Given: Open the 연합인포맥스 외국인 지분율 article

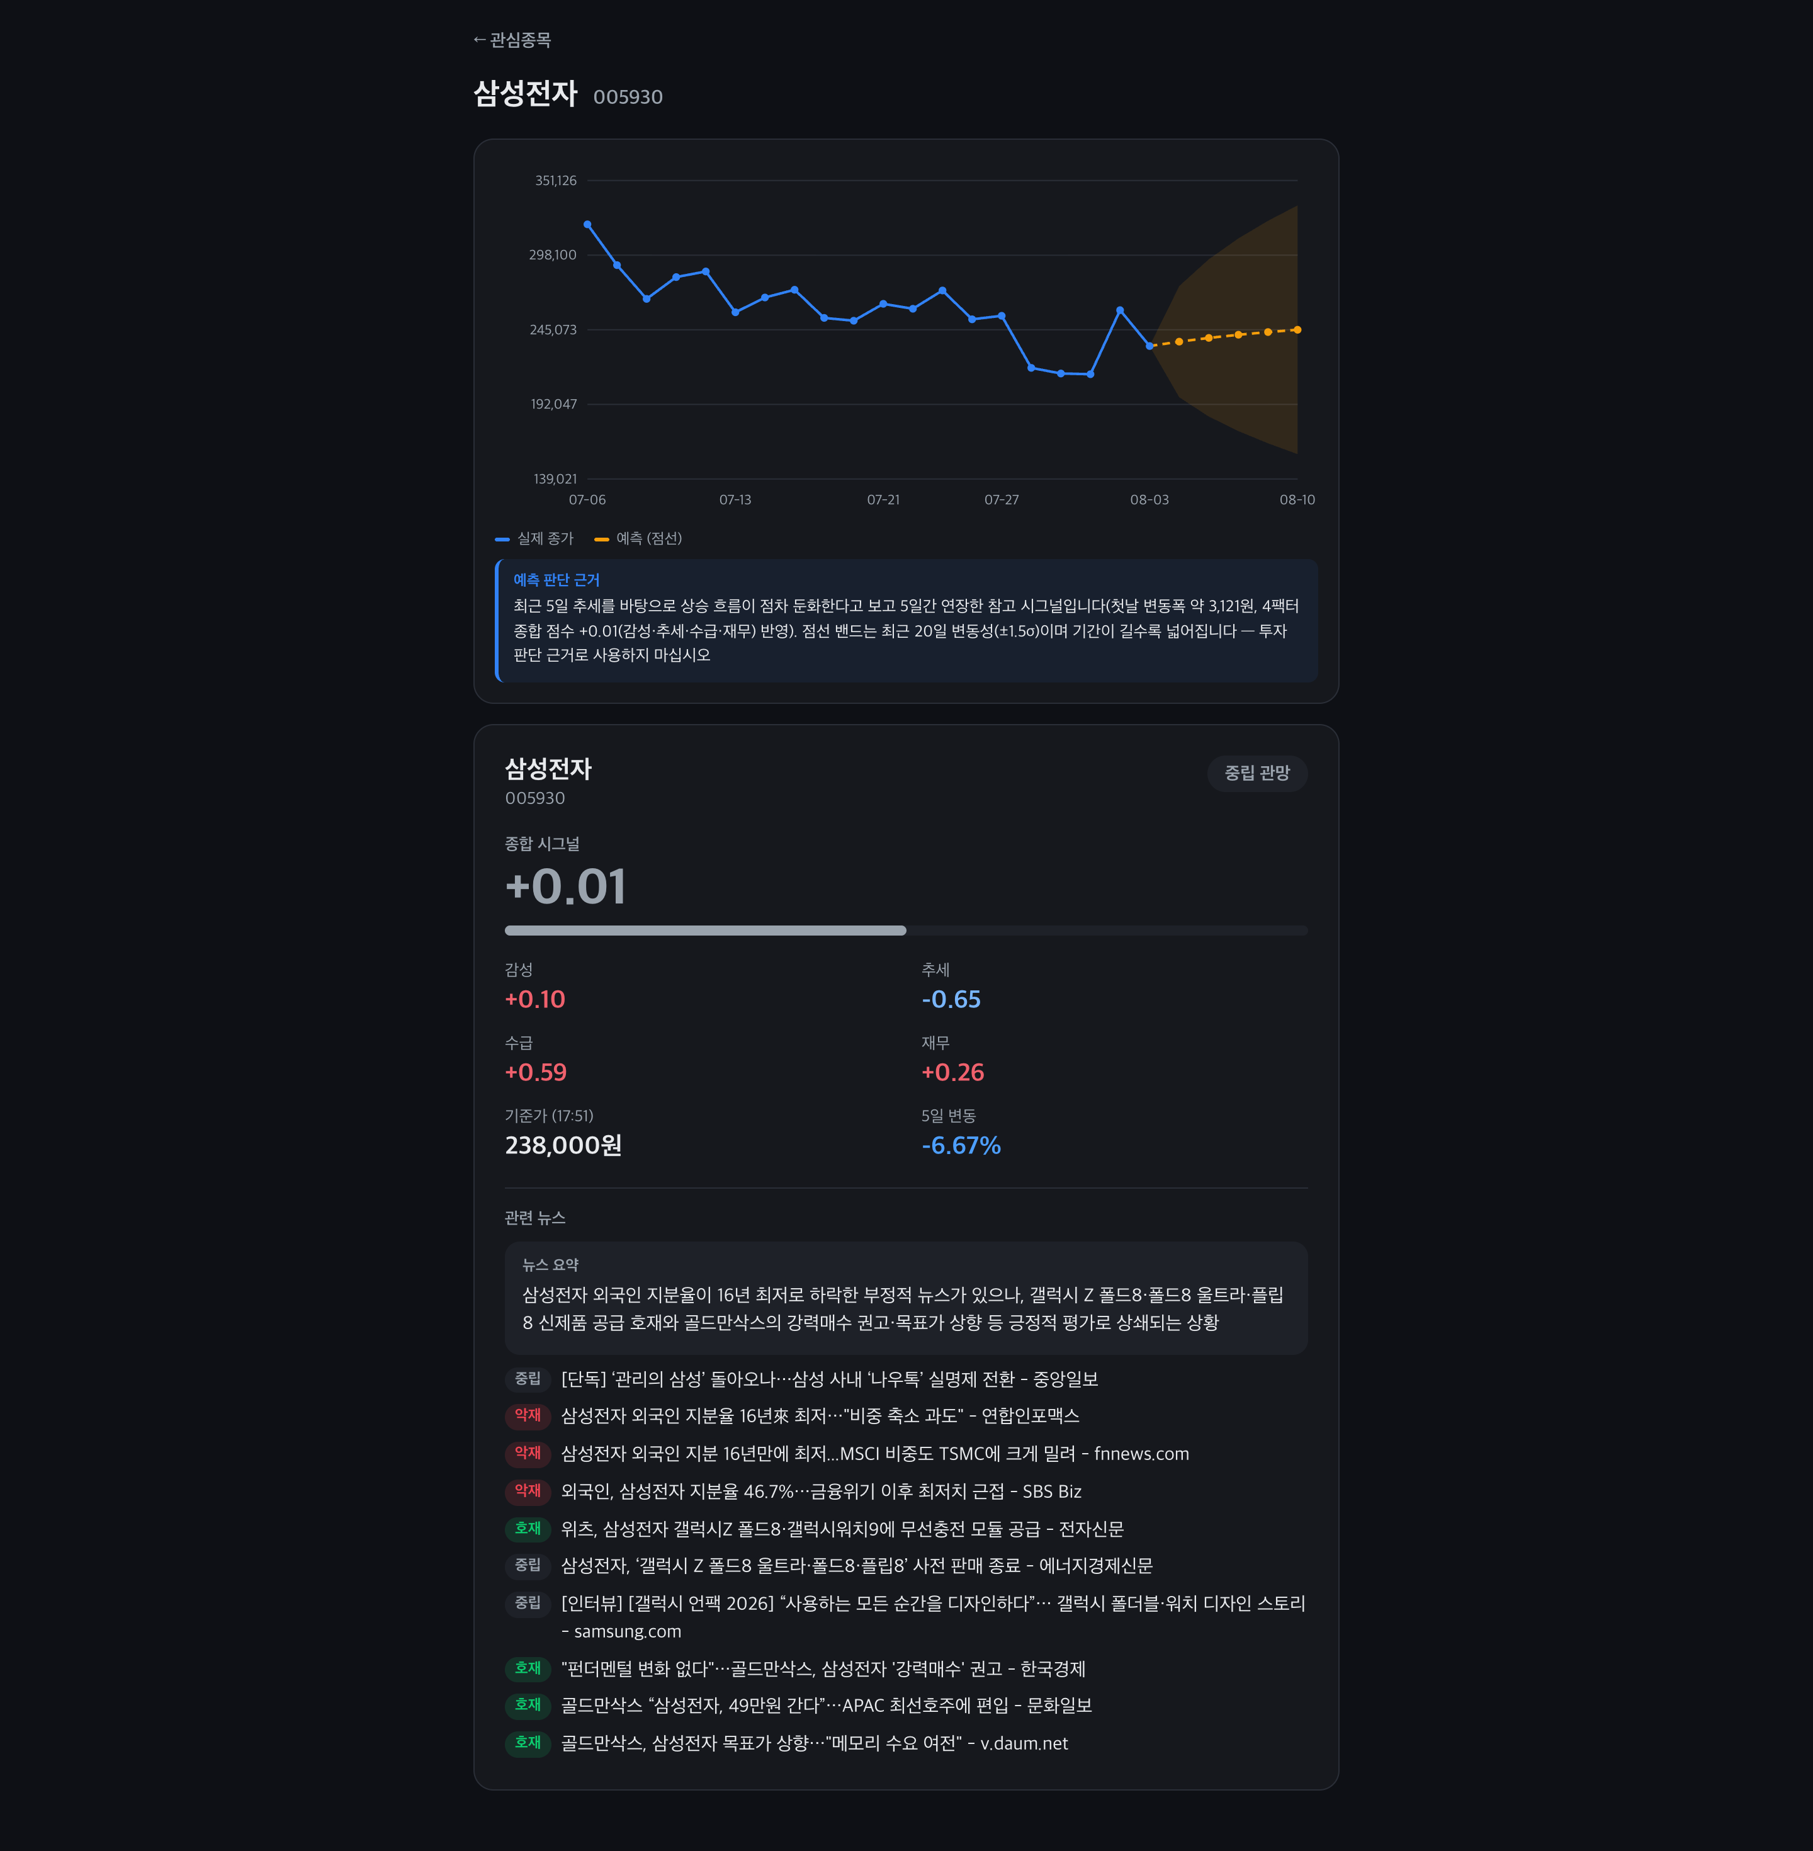Looking at the screenshot, I should pyautogui.click(x=820, y=1416).
